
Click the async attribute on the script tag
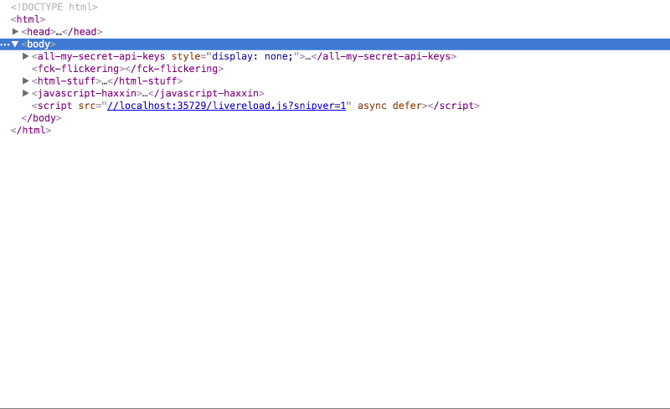click(372, 106)
